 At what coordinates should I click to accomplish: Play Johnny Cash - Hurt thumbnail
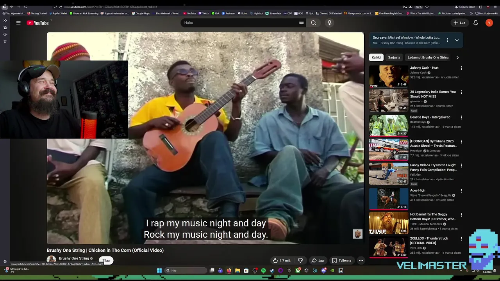(x=388, y=76)
